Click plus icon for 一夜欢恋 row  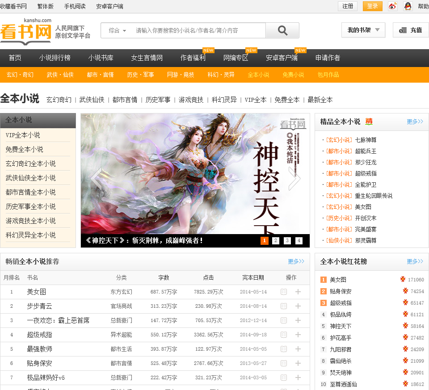(298, 320)
